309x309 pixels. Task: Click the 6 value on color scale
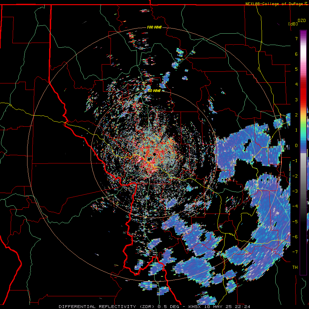click(296, 54)
